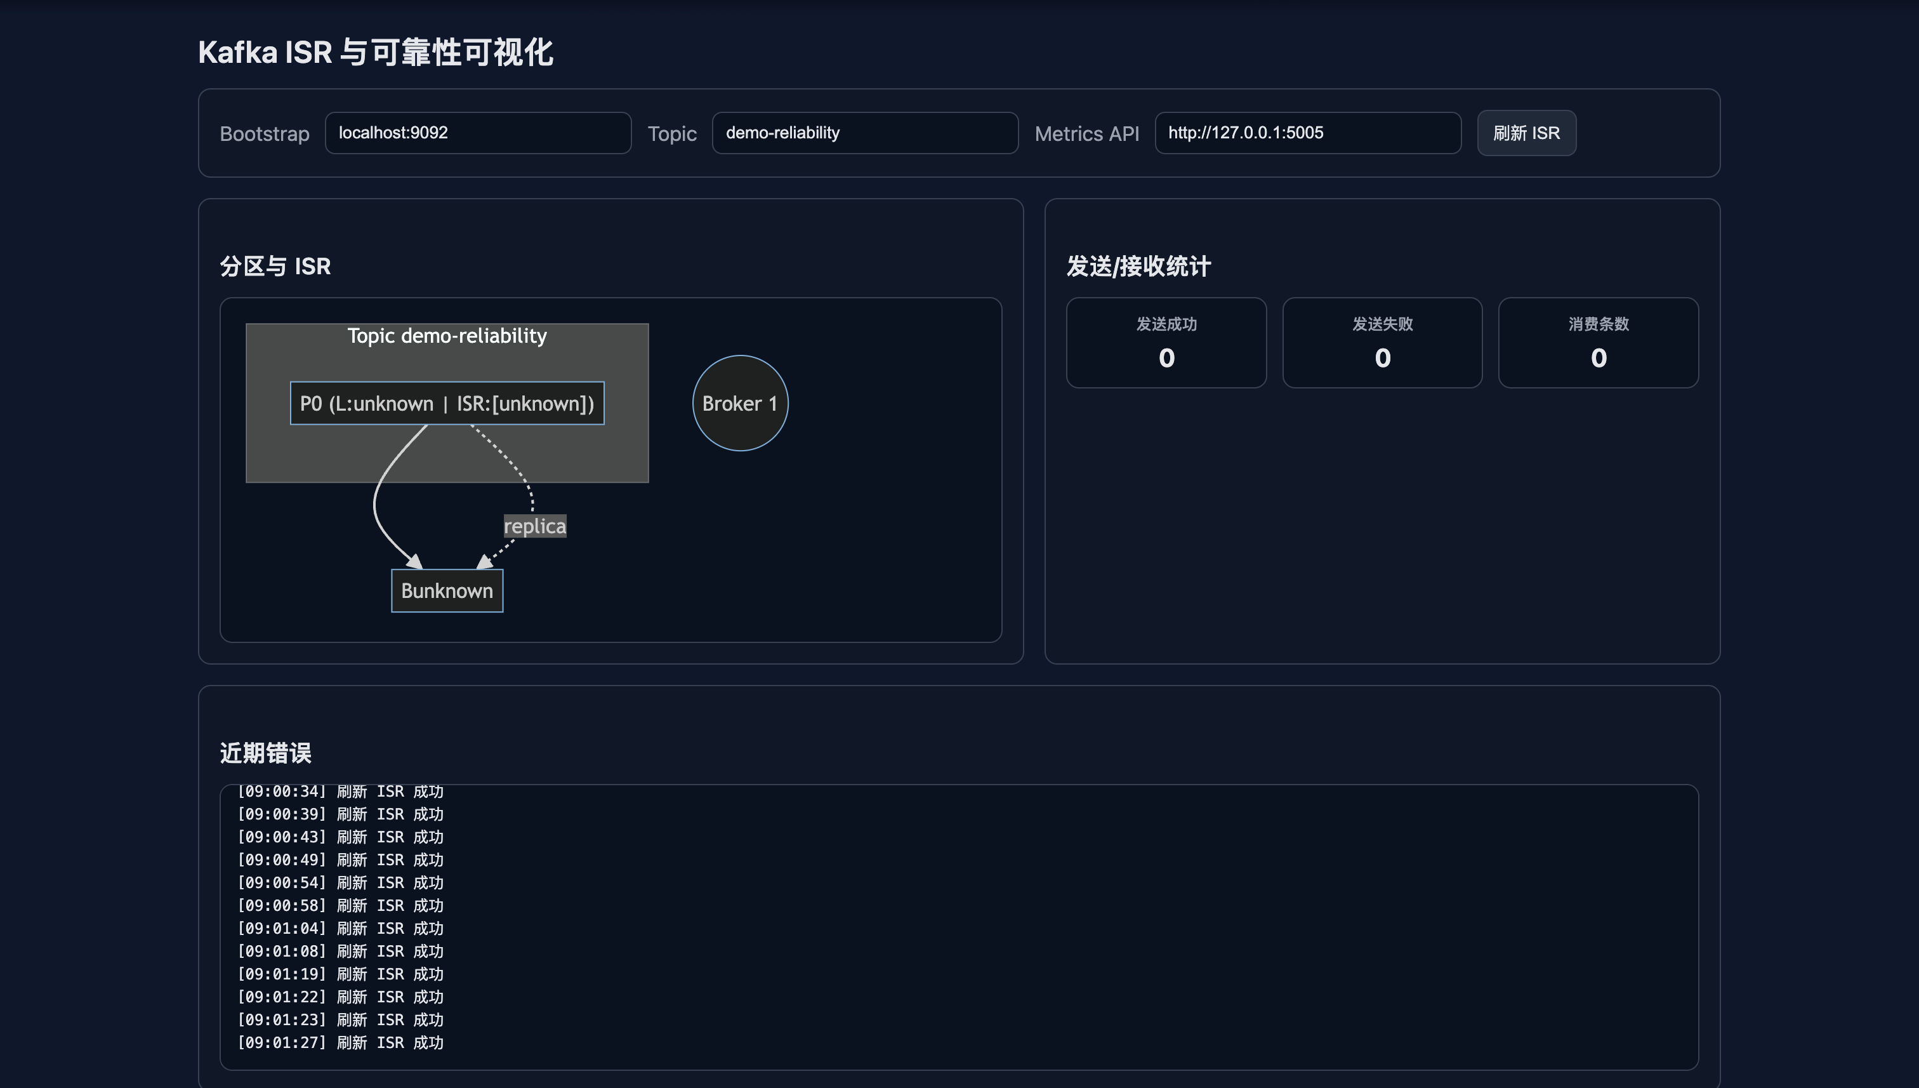Click the Topic demo-reliability subgraph title

click(447, 336)
